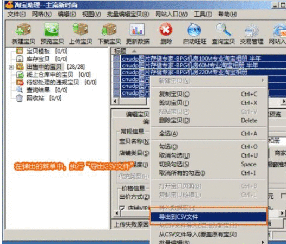Switch to the 编辑宝贝 tab
The image size is (286, 244).
[137, 114]
